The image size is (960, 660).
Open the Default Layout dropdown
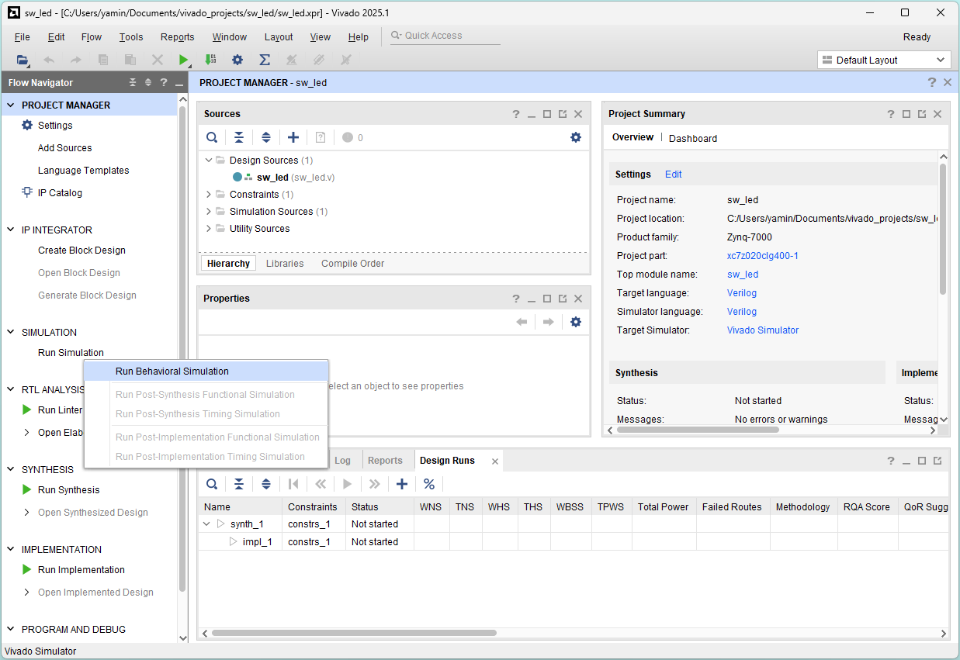click(883, 60)
